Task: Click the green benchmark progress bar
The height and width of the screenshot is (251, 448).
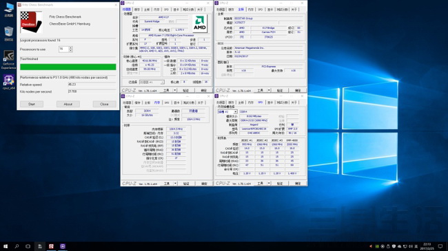Action: [x=68, y=67]
